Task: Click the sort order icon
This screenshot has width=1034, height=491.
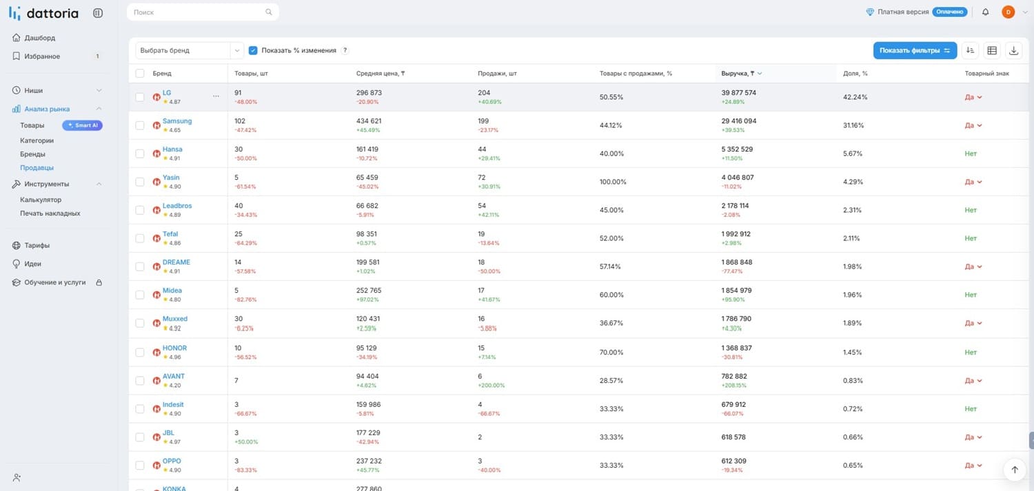Action: click(970, 50)
